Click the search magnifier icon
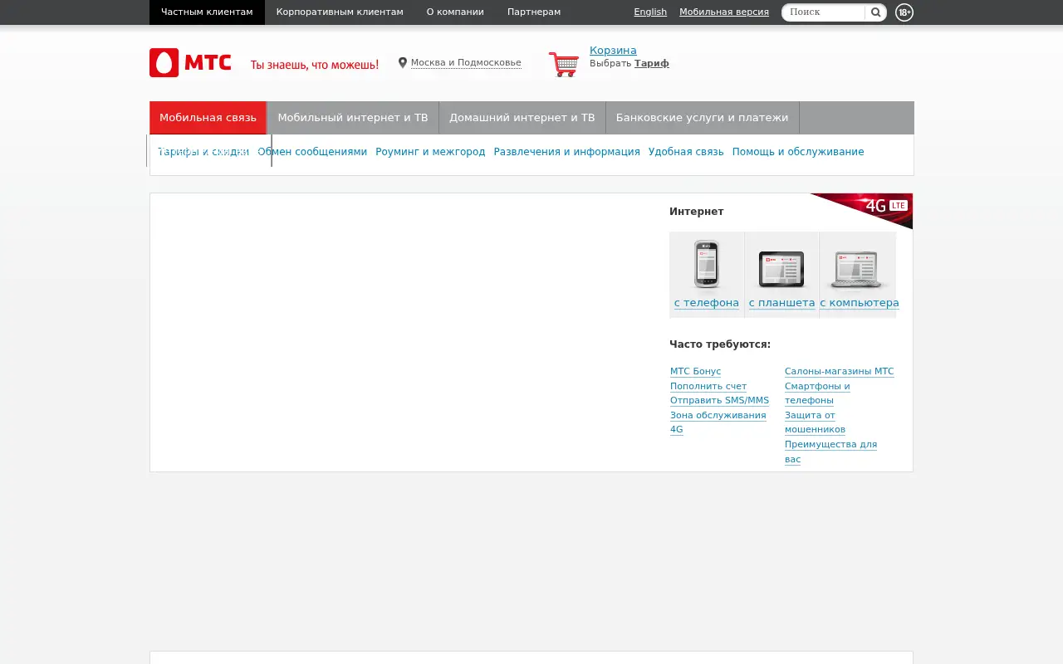Image resolution: width=1063 pixels, height=664 pixels. pyautogui.click(x=875, y=12)
